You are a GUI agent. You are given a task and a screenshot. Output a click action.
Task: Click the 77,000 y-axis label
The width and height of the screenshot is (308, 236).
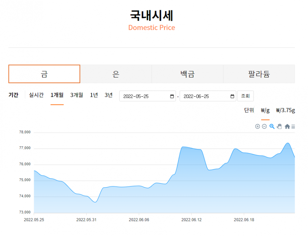pyautogui.click(x=25, y=148)
